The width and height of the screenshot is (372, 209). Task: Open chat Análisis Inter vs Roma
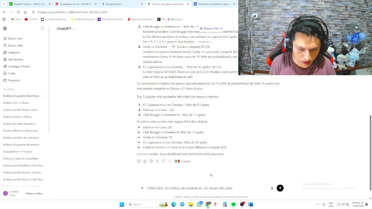(16, 103)
